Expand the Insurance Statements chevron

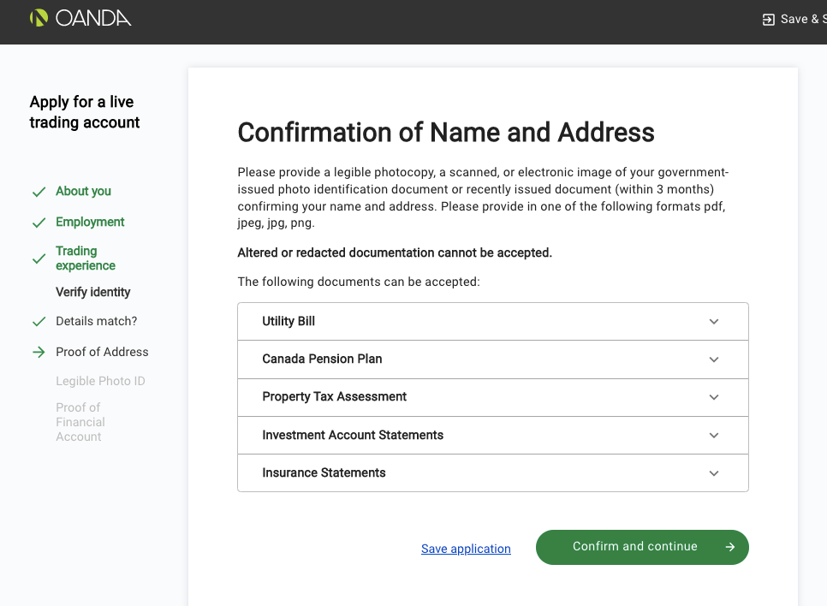(x=714, y=473)
